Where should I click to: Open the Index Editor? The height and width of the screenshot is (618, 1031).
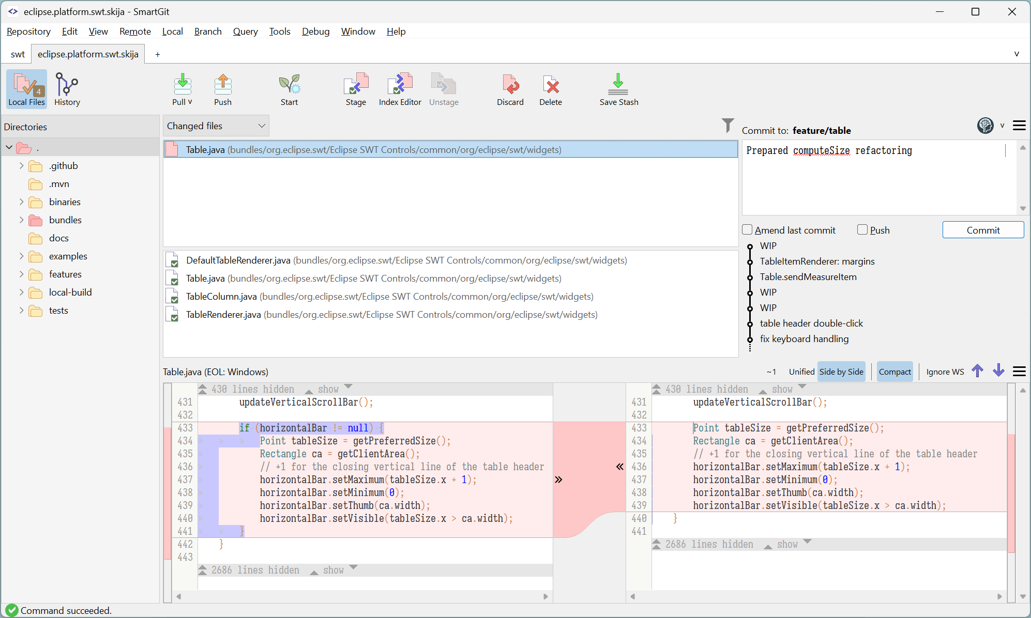pos(399,89)
